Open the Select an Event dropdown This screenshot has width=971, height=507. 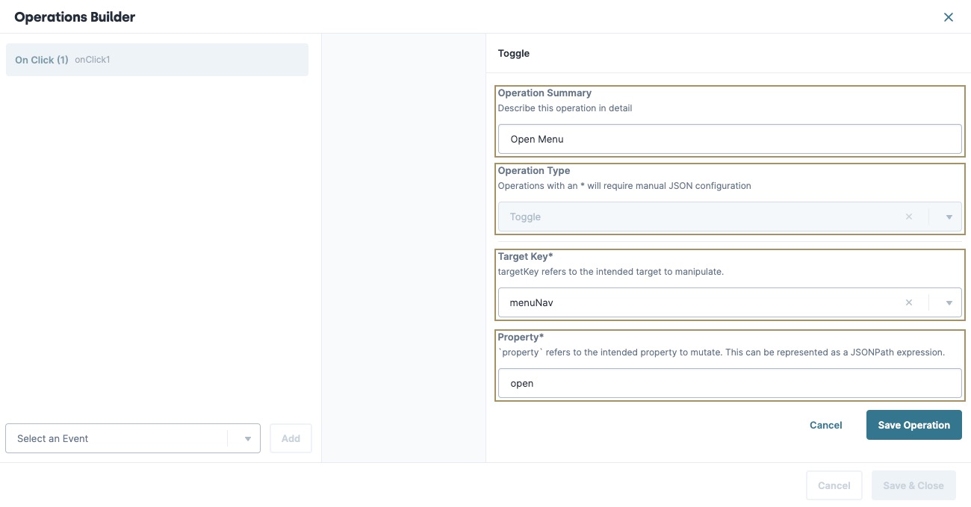click(x=133, y=438)
